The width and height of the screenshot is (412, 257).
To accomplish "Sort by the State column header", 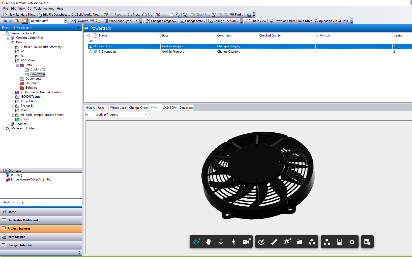I will (x=188, y=35).
